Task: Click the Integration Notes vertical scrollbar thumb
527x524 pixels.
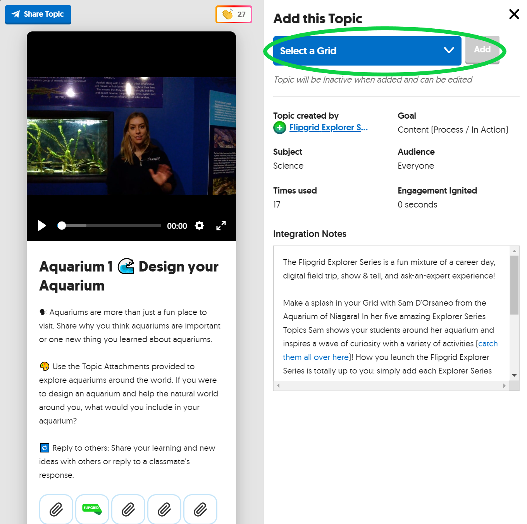Action: (514, 285)
